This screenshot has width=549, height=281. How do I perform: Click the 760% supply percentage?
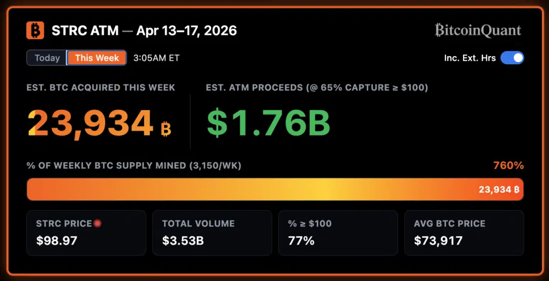click(x=508, y=165)
